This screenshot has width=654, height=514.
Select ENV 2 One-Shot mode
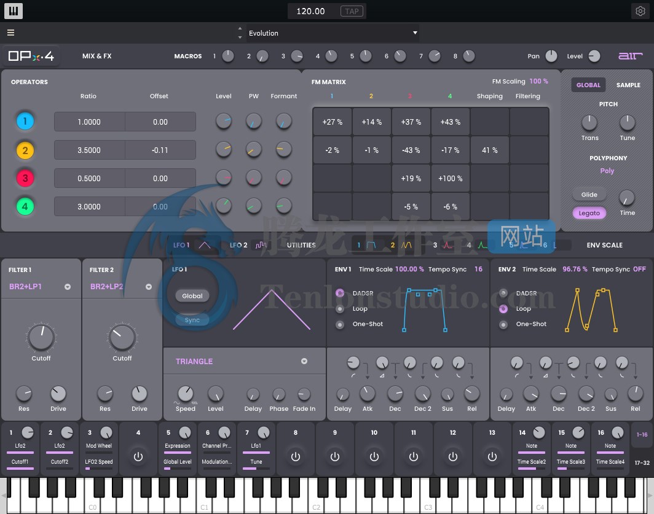[503, 324]
